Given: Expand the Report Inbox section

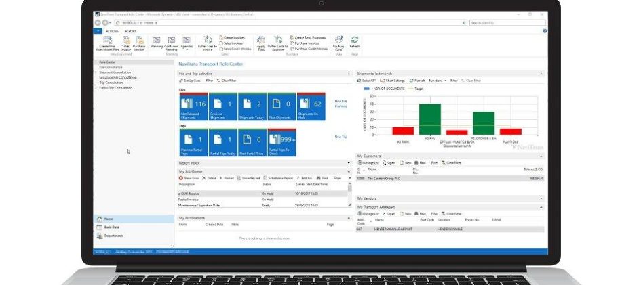Looking at the screenshot, I should click(x=349, y=163).
